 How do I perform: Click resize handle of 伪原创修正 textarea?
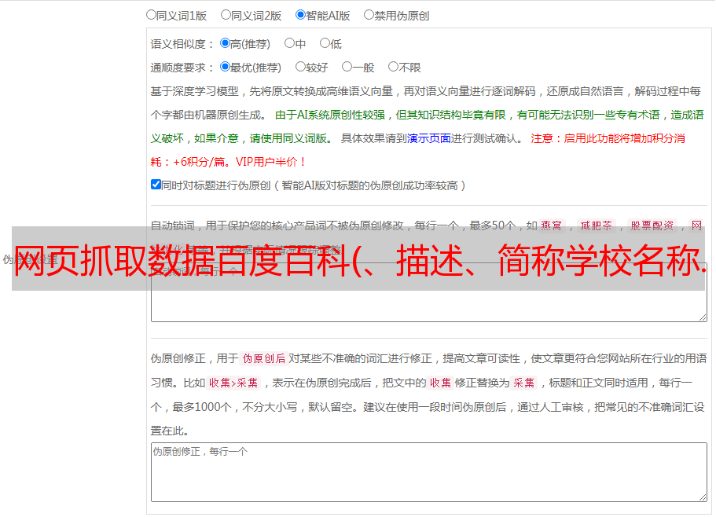(702, 497)
